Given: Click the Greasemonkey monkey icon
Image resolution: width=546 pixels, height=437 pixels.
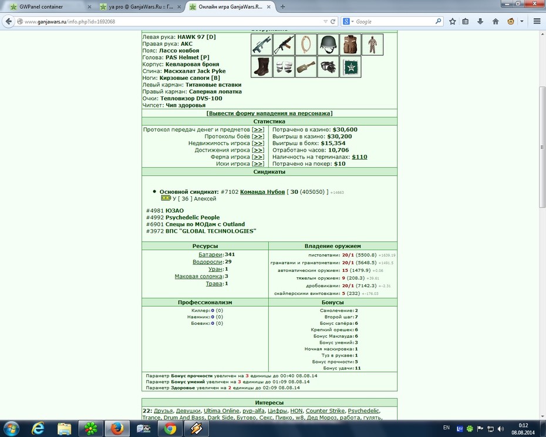Looking at the screenshot, I should tap(511, 21).
